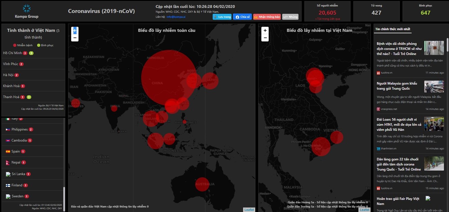
Task: Click the Sweden flag image
Action: coord(8,196)
